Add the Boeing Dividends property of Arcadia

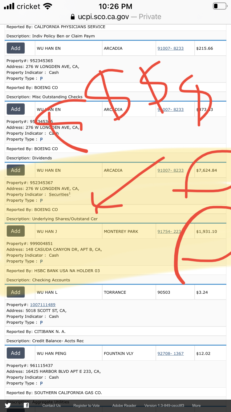16,109
